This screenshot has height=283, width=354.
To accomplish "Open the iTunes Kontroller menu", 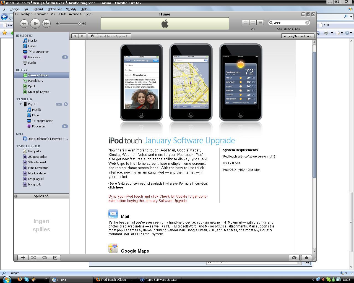I will [x=41, y=14].
